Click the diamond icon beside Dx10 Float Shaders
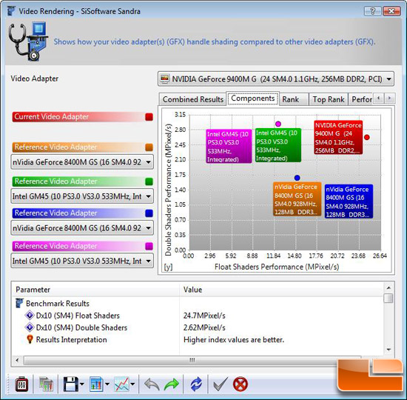Screen dimensions: 407x400 click(x=30, y=316)
